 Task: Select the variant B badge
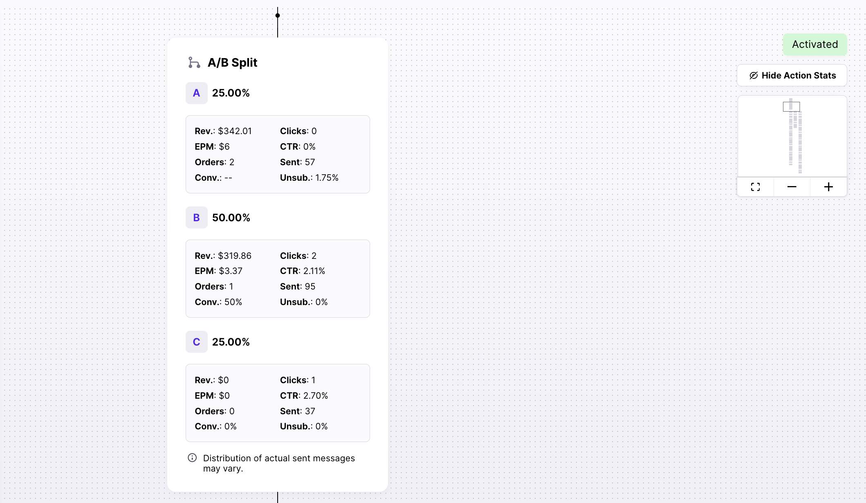(x=197, y=218)
